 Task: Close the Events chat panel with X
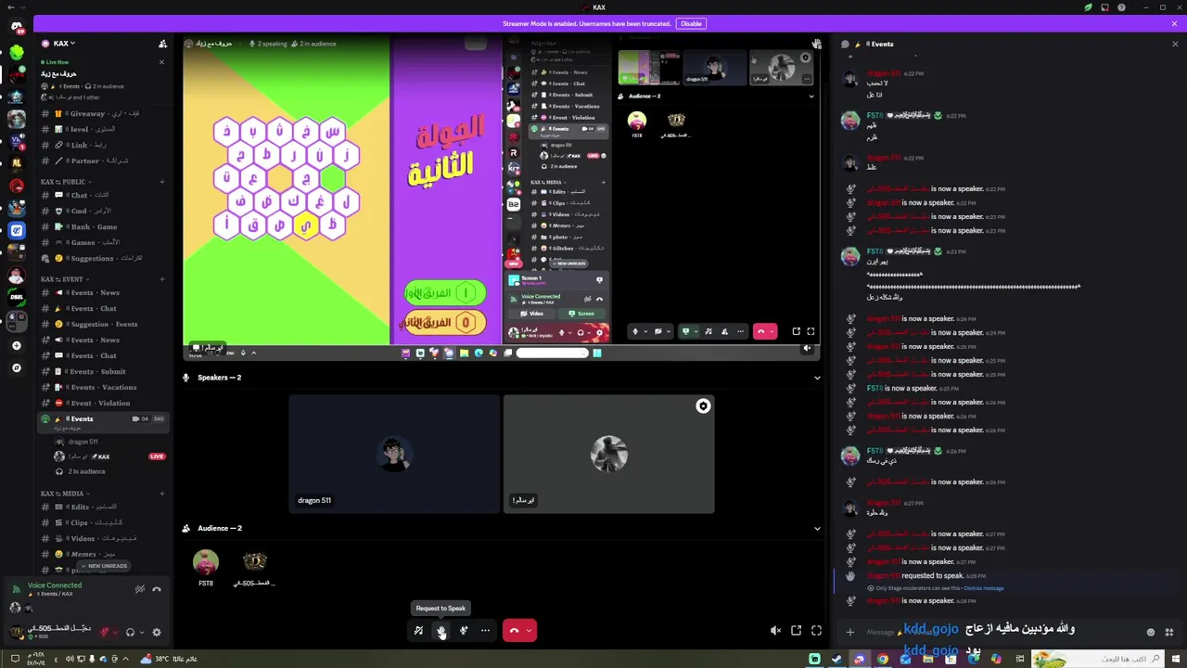point(1175,44)
